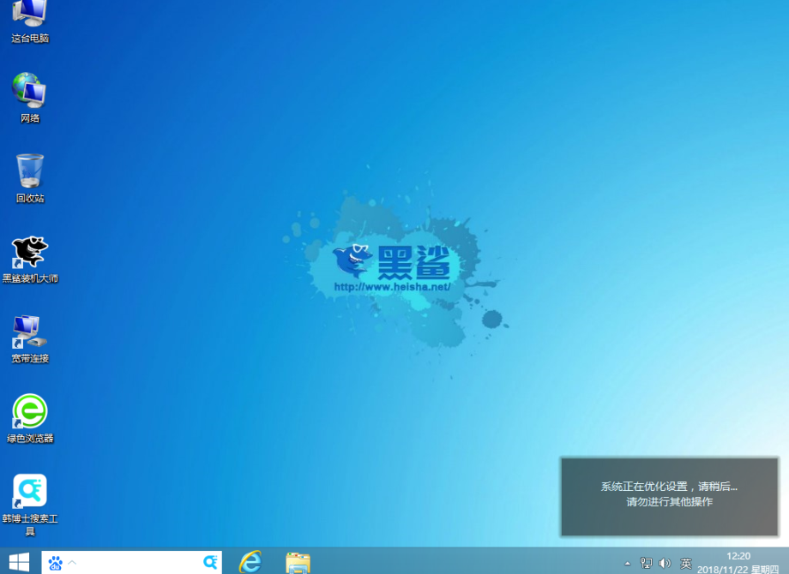Switch input language via the 英 indicator
This screenshot has height=574, width=789.
pyautogui.click(x=685, y=564)
